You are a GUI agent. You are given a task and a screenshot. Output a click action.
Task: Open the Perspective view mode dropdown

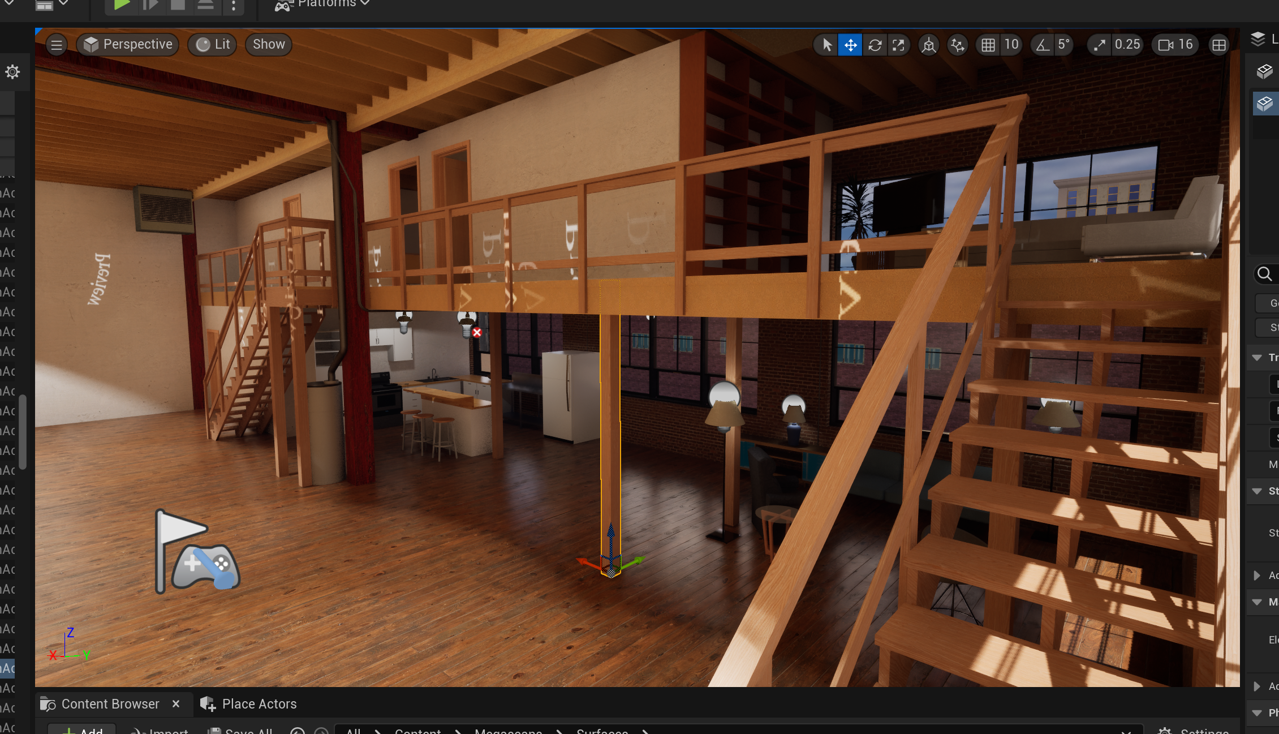(128, 44)
